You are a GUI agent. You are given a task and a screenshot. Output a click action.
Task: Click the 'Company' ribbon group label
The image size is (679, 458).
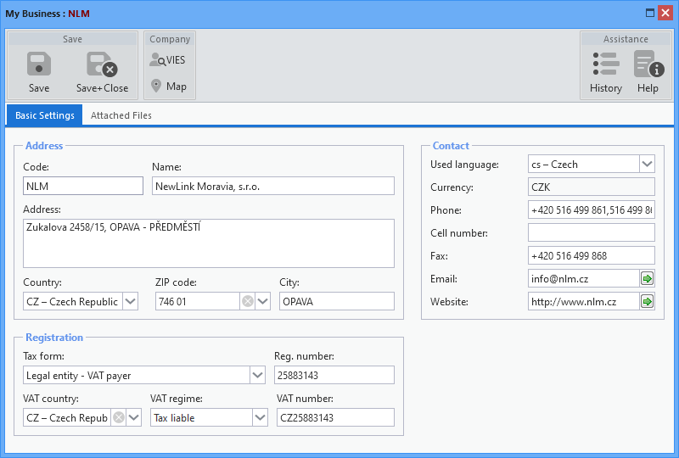170,39
